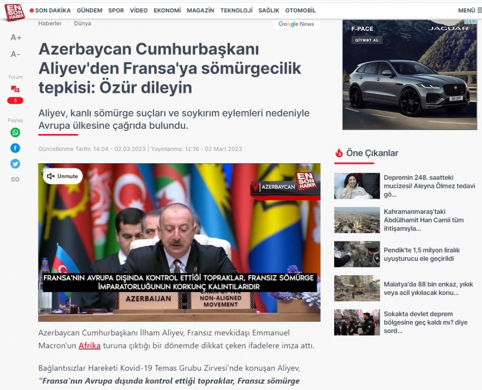
Task: Unmute the video player
Action: 62,176
